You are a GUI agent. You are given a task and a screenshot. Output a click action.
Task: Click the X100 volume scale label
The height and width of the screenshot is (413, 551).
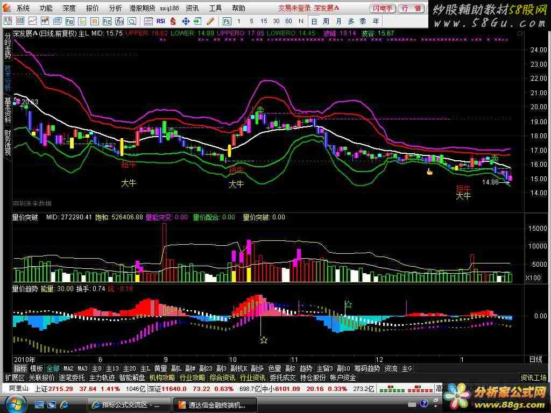tap(533, 278)
